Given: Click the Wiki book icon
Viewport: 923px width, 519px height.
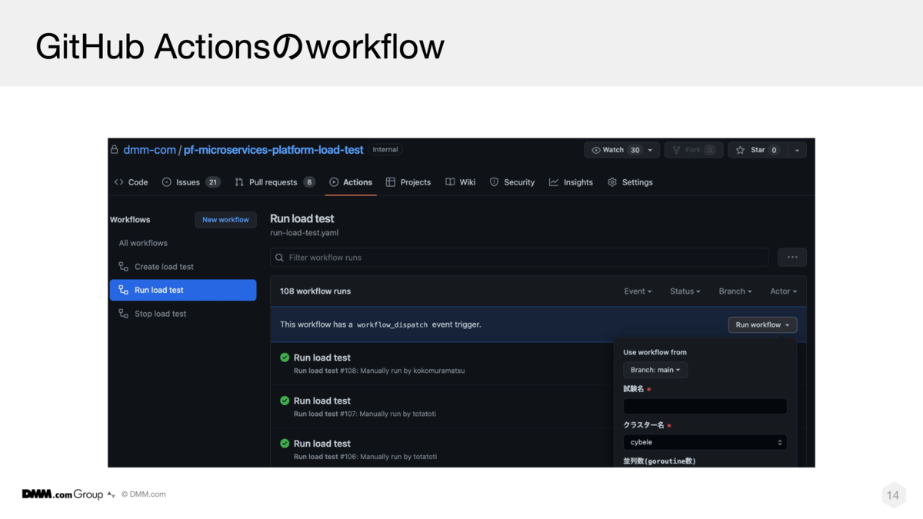Looking at the screenshot, I should pyautogui.click(x=450, y=182).
